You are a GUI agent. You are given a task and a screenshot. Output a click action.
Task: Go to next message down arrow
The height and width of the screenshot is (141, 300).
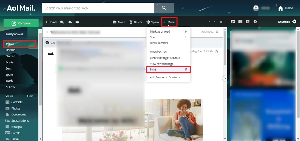point(214,22)
